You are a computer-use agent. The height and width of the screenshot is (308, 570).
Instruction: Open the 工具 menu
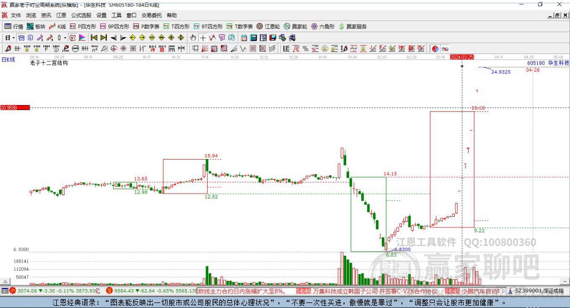tap(116, 15)
